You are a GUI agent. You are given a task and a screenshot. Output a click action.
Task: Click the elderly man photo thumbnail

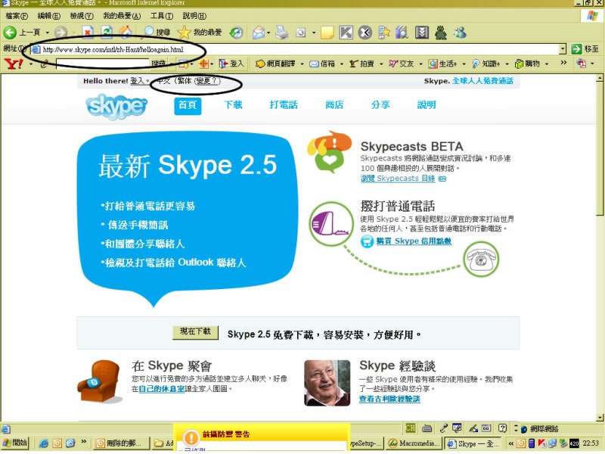point(327,383)
